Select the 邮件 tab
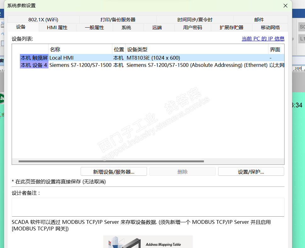 [x=259, y=19]
